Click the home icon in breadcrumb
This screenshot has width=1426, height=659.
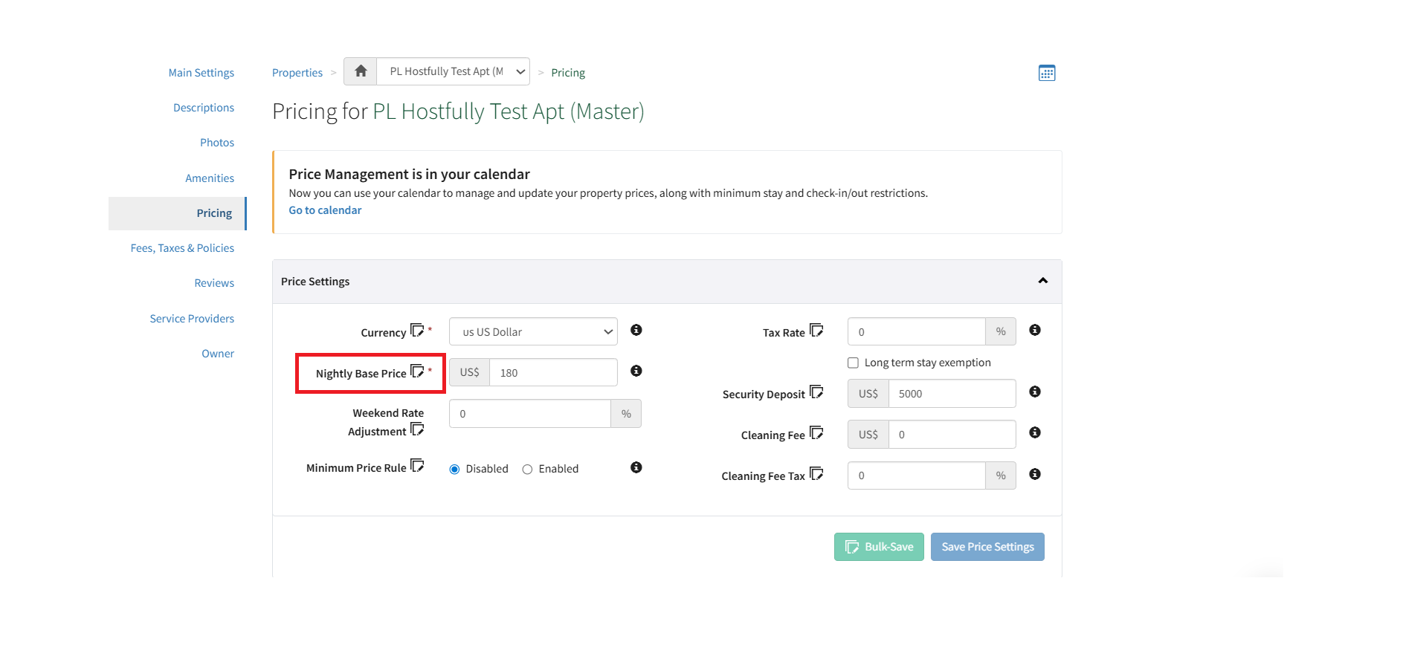coord(361,71)
